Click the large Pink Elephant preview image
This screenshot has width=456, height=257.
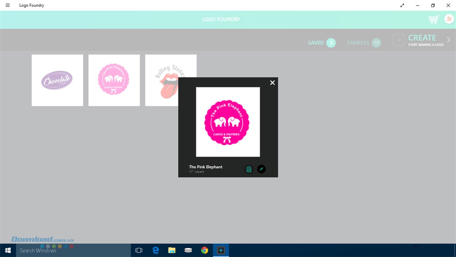[228, 122]
